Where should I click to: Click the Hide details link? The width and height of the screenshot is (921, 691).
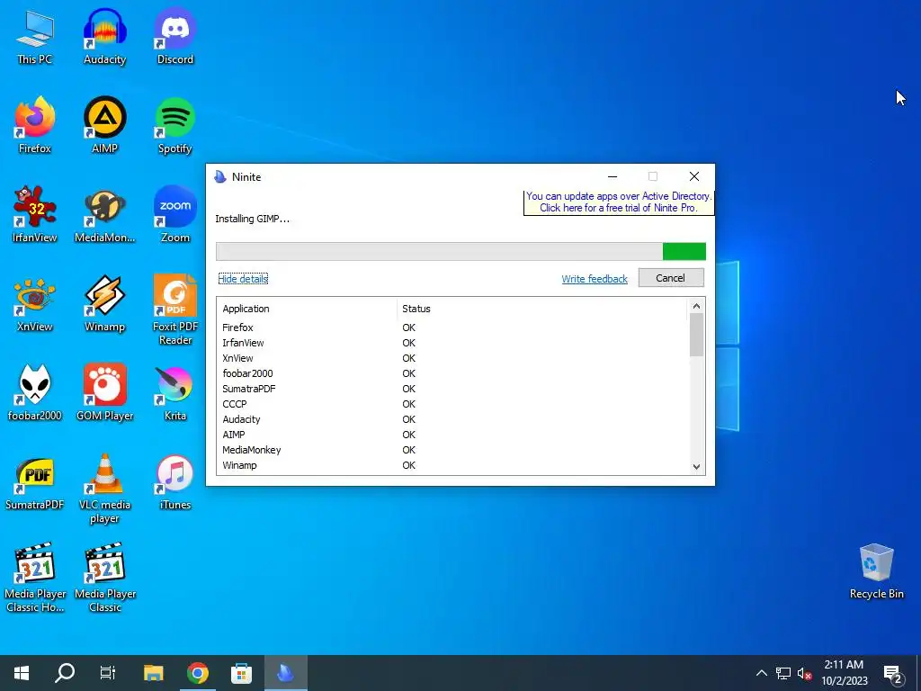[x=243, y=279]
